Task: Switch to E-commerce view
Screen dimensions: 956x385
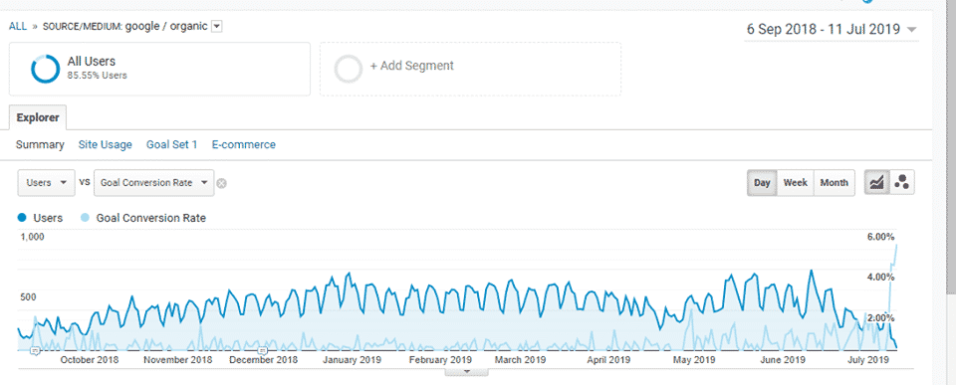Action: [x=243, y=145]
